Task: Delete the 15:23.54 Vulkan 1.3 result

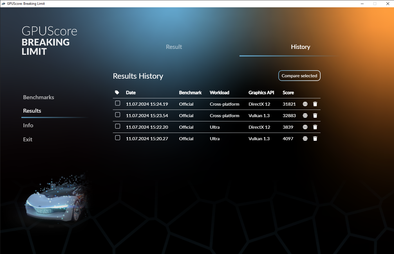Action: [315, 115]
